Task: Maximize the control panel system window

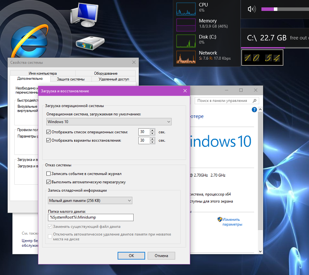Action: pos(241,90)
